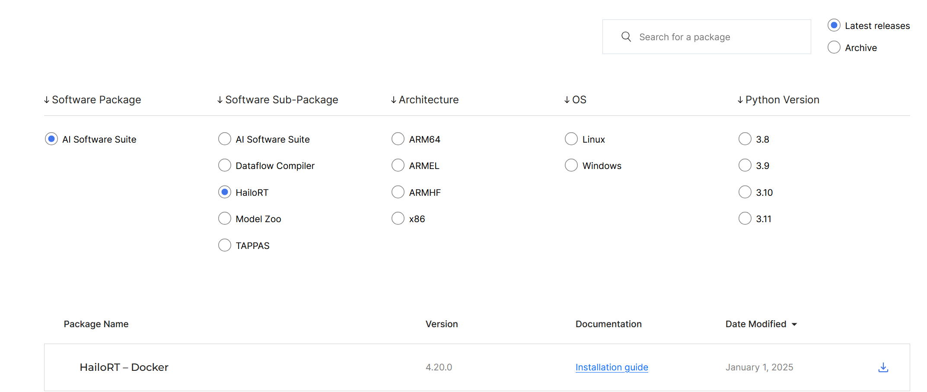This screenshot has width=927, height=392.
Task: Select Python version 3.10
Action: (x=745, y=192)
